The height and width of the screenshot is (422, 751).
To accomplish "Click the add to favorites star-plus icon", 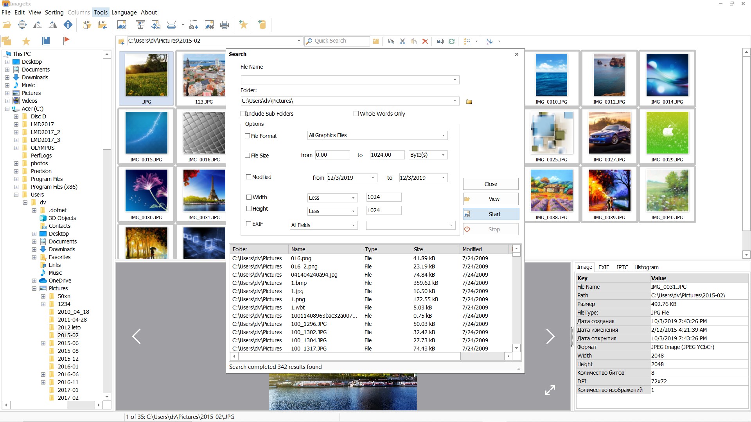I will tap(243, 25).
